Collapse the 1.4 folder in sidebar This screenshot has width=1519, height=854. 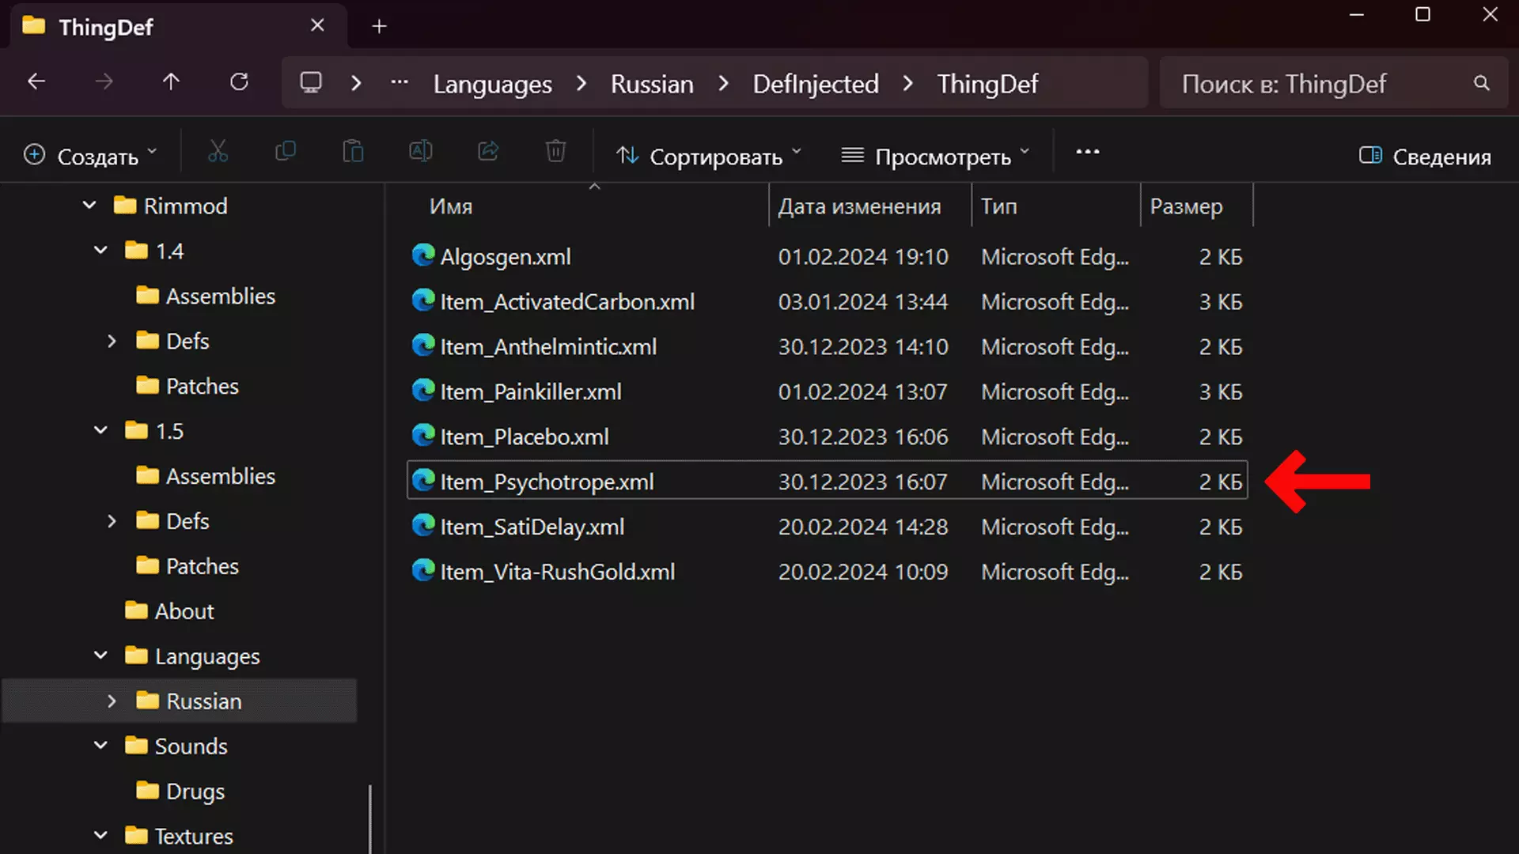tap(100, 251)
